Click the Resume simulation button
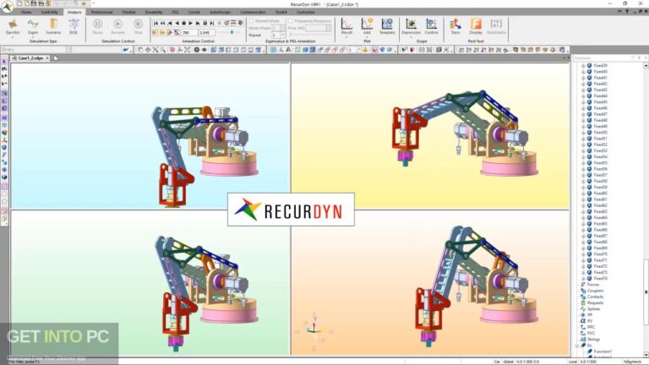This screenshot has width=649, height=365. tap(117, 26)
